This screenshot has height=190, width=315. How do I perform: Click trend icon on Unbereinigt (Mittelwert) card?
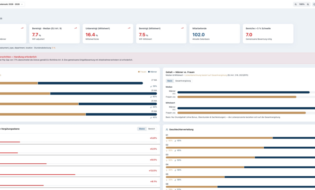tap(129, 28)
